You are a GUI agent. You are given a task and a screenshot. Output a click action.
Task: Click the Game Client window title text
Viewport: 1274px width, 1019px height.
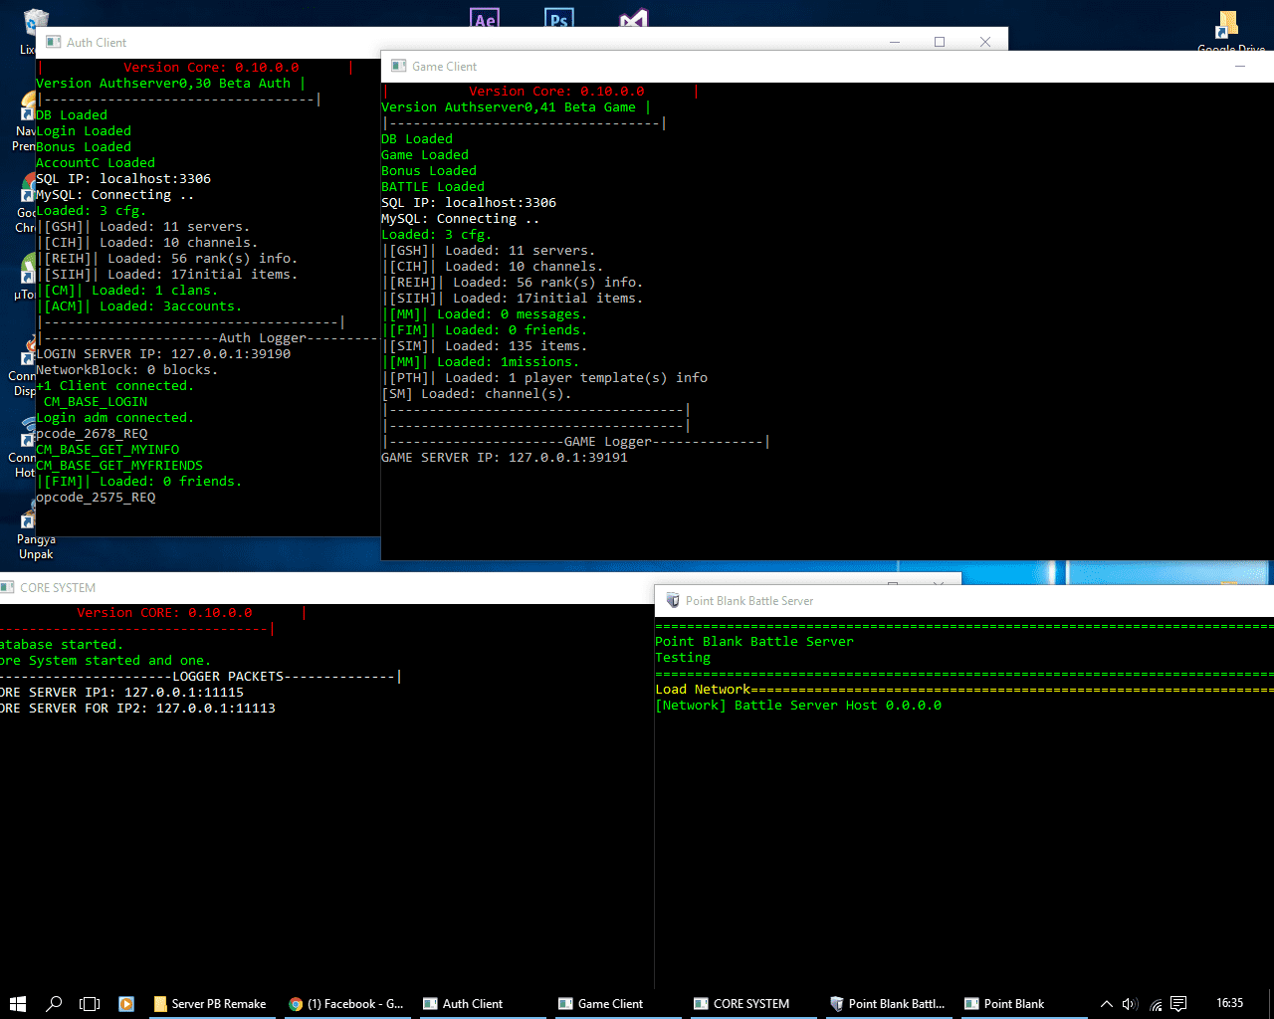coord(444,66)
